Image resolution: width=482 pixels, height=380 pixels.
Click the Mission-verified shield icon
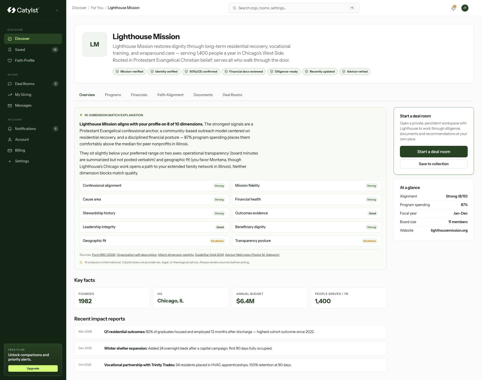click(x=117, y=72)
